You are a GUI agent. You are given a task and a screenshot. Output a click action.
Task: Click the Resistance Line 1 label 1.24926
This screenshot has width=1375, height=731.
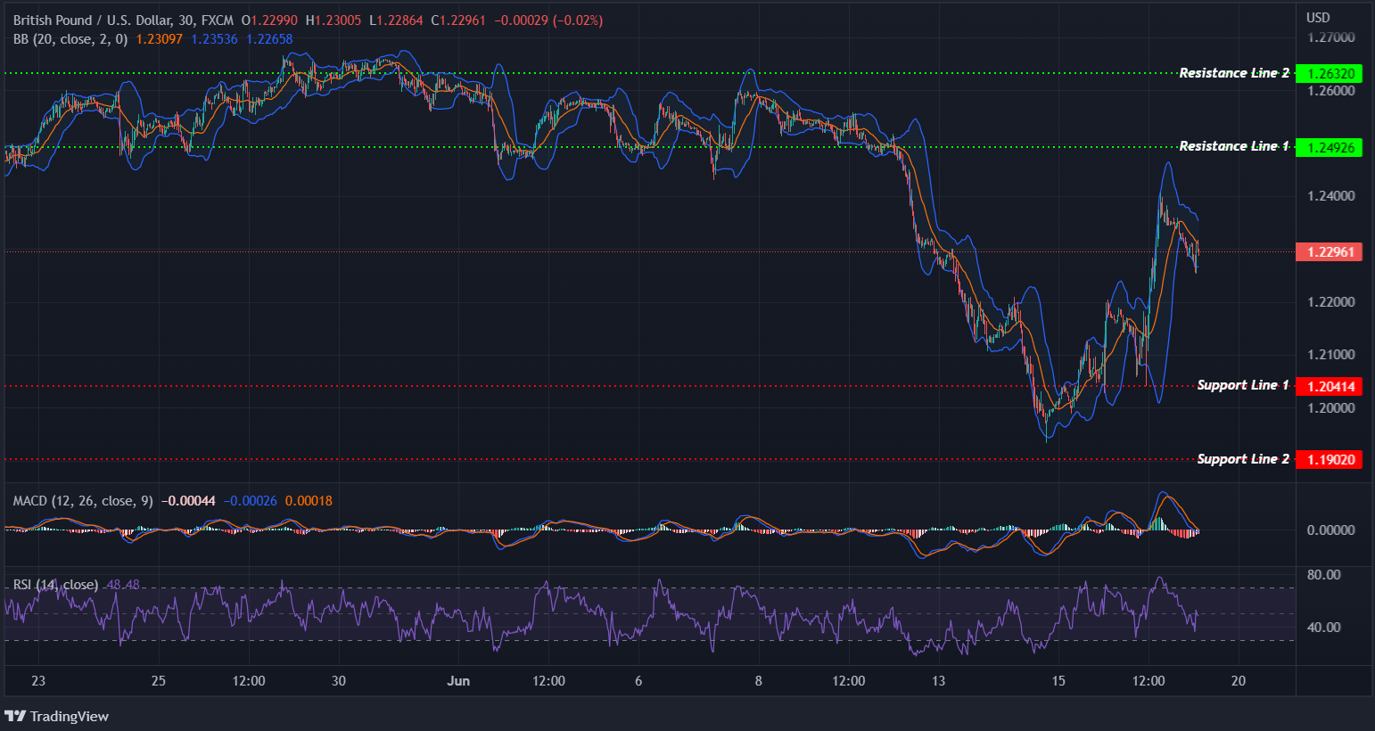(x=1329, y=147)
